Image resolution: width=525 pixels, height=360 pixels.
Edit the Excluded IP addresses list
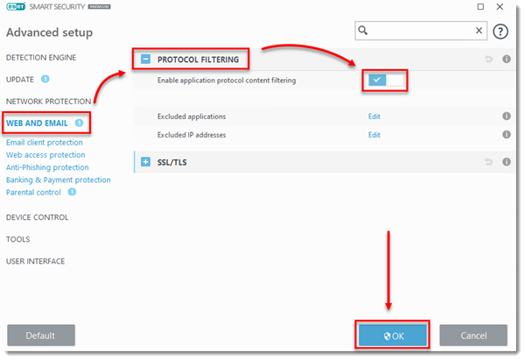[374, 135]
